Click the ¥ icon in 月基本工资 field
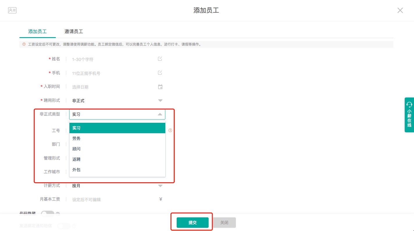This screenshot has width=414, height=231. tap(161, 199)
